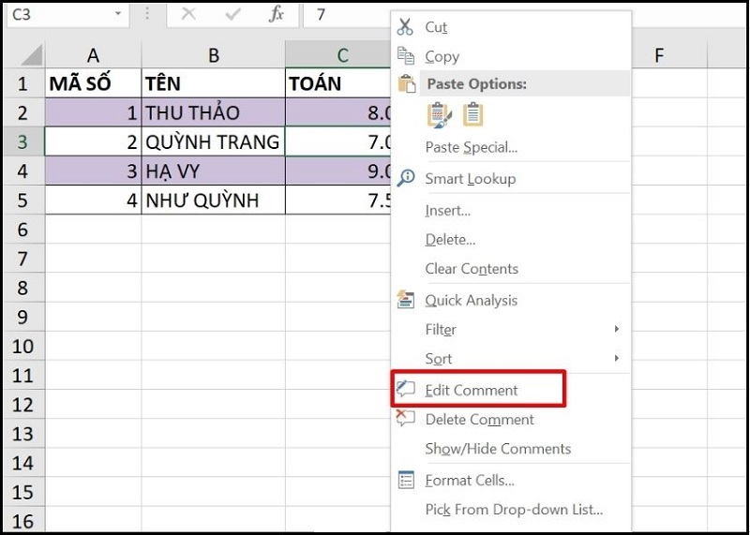Screen dimensions: 750x535
Task: Expand the Name Box dropdown arrow
Action: click(x=117, y=14)
